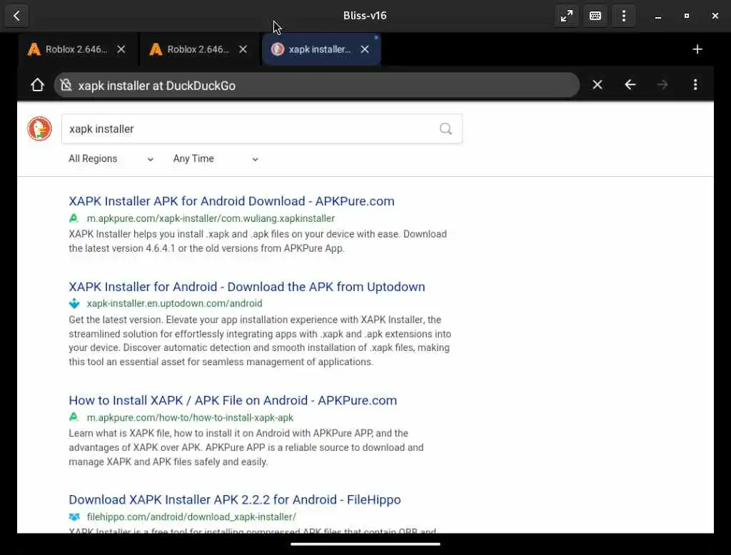This screenshot has width=731, height=555.
Task: Click the DuckDuckGo duck logo
Action: click(39, 128)
